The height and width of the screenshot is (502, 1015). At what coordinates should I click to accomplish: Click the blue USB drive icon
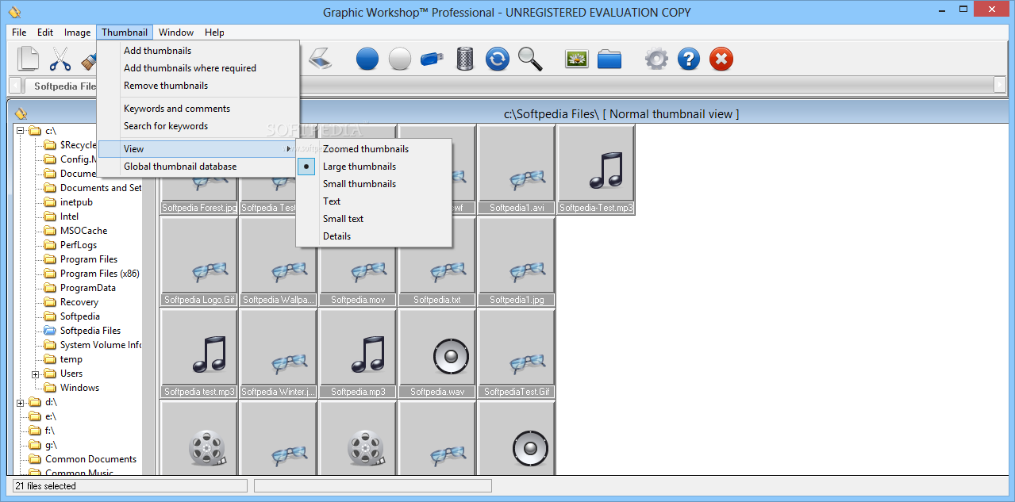click(x=433, y=59)
